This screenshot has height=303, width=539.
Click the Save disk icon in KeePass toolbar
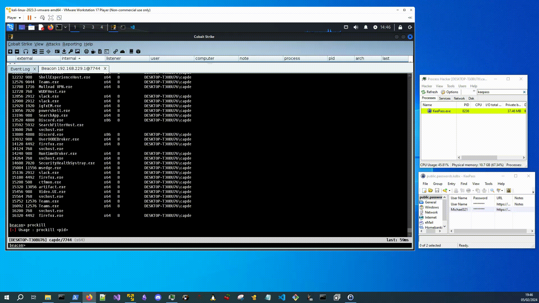click(x=437, y=190)
